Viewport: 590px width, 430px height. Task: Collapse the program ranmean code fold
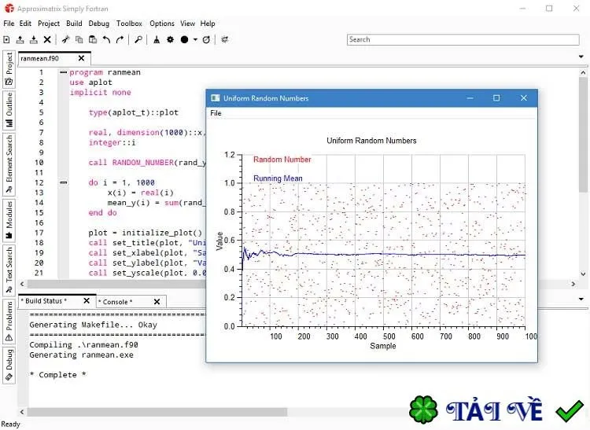coord(64,72)
